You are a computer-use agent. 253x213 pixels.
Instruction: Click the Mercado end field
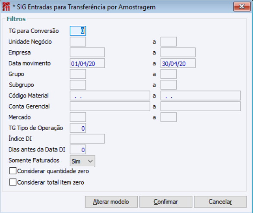[x=168, y=117]
